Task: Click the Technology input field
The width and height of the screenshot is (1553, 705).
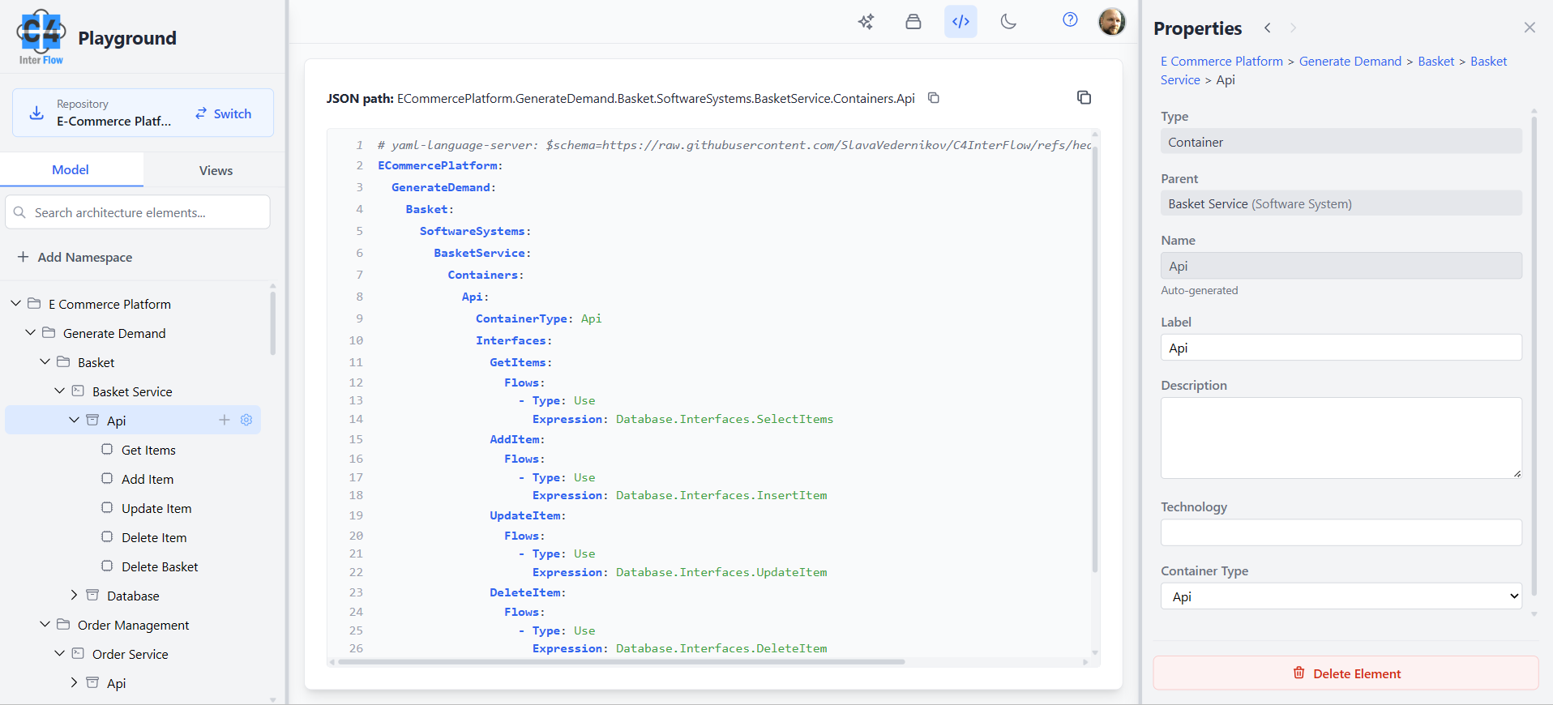Action: [1341, 532]
